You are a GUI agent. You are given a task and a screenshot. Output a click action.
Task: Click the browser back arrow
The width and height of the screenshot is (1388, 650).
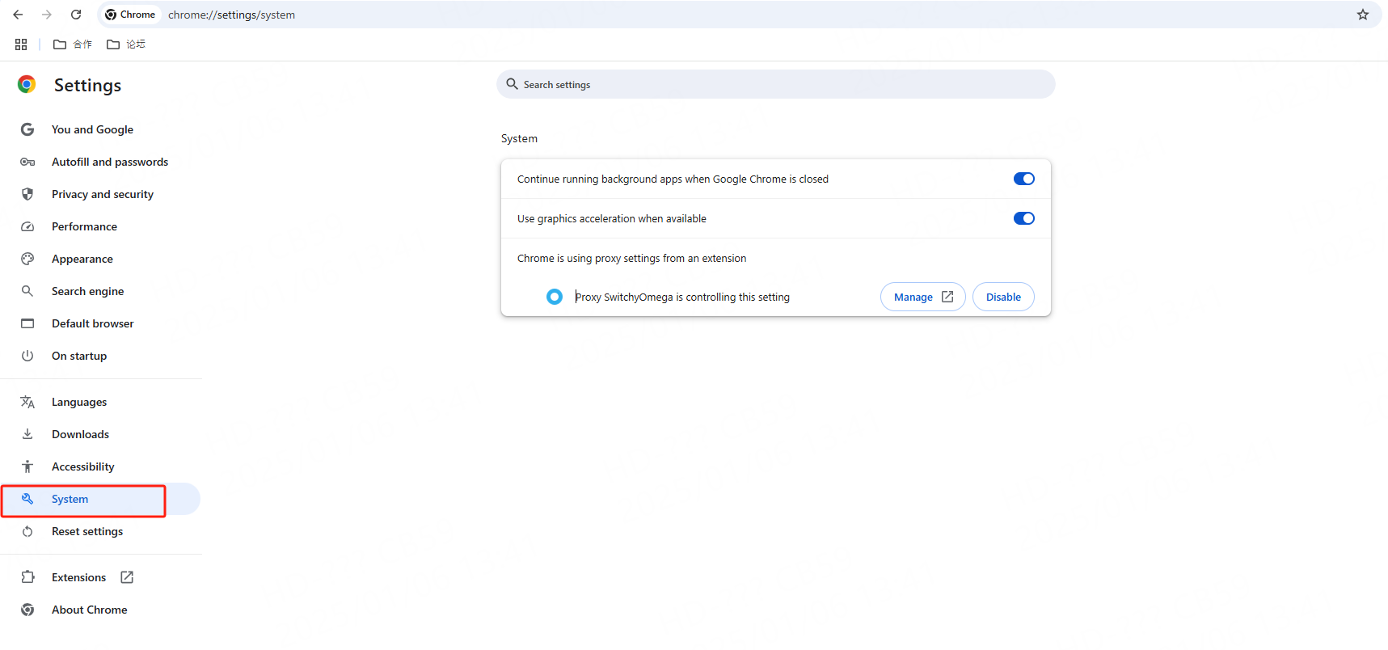[x=18, y=15]
